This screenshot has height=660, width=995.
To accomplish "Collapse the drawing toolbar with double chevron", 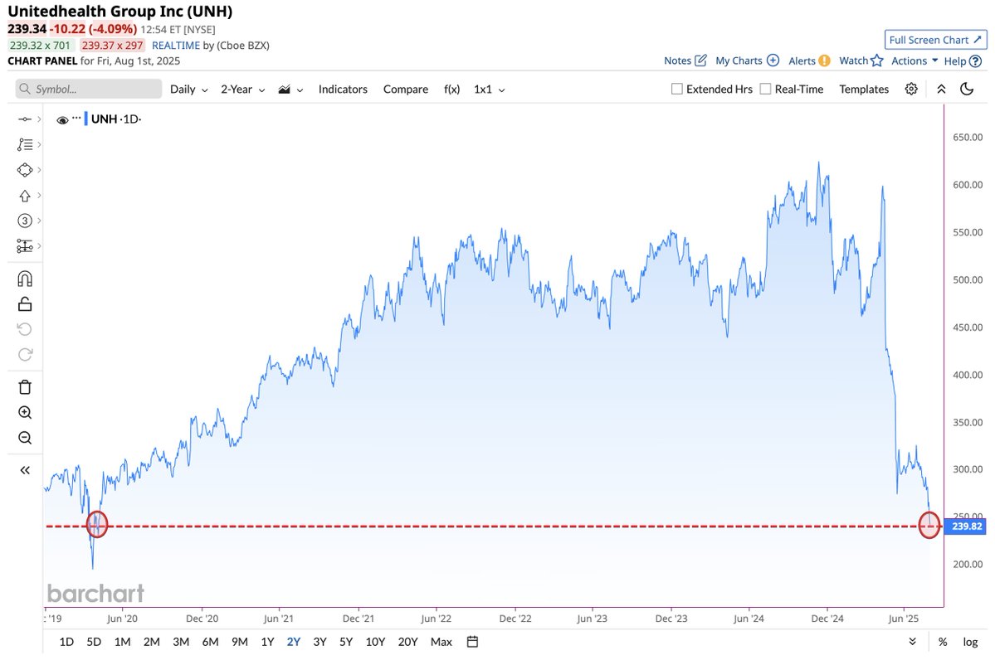I will coord(25,470).
